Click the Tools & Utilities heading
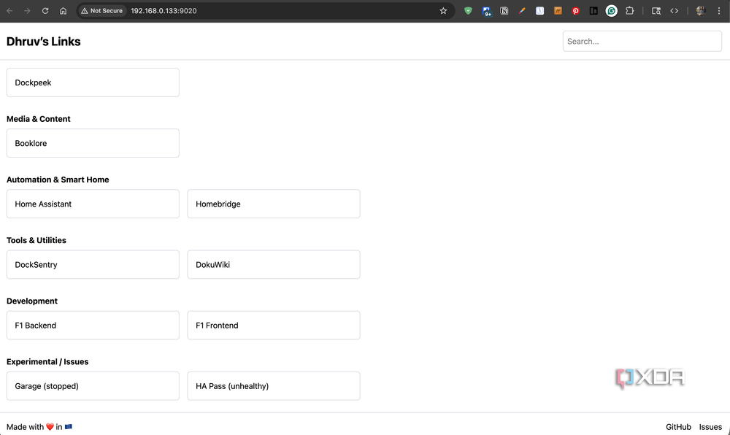The width and height of the screenshot is (730, 435). 36,240
